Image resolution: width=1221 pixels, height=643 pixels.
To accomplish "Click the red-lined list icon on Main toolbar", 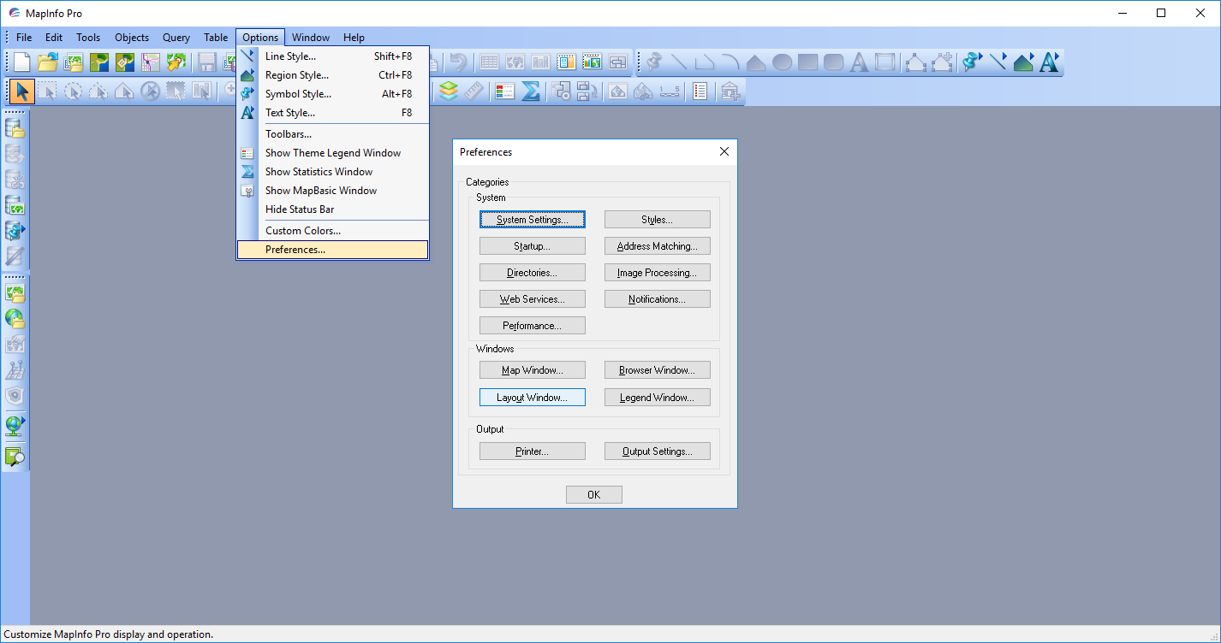I will coord(700,91).
